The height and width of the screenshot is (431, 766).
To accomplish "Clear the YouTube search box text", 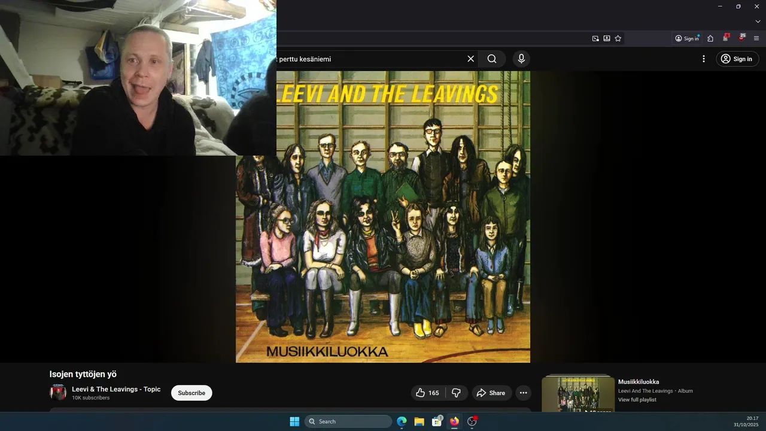I will tap(470, 59).
